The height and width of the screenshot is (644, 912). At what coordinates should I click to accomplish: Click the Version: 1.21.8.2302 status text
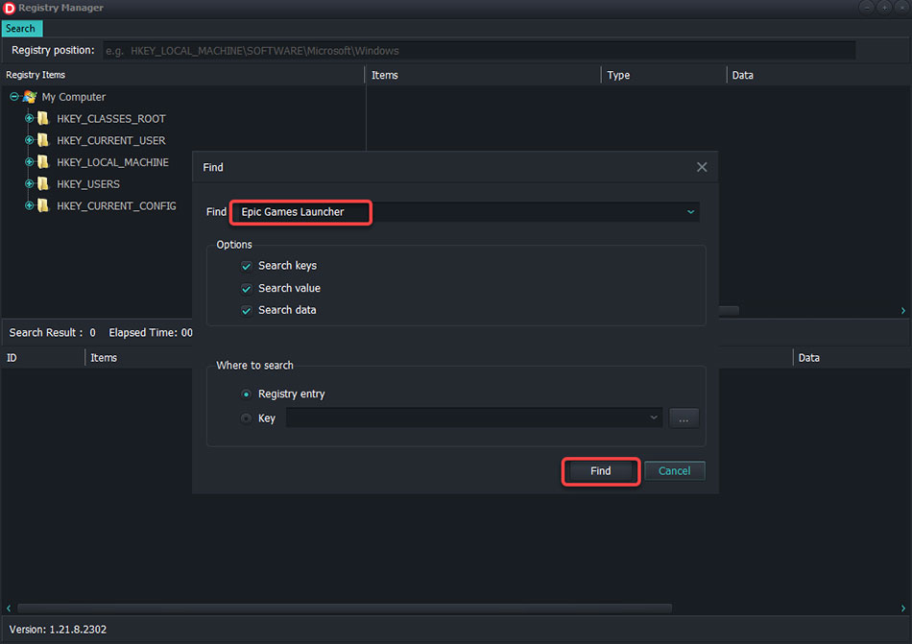pos(58,629)
